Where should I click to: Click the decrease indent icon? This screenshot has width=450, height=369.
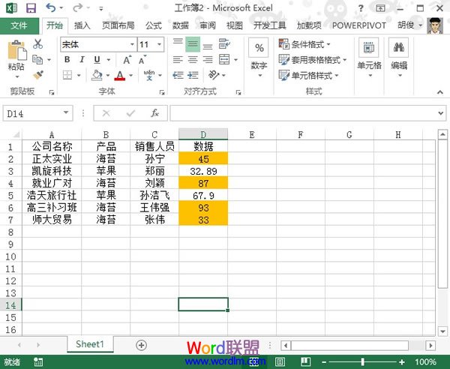pyautogui.click(x=178, y=75)
